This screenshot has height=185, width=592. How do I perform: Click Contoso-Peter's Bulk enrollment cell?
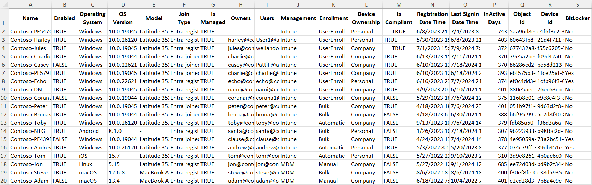click(334, 106)
